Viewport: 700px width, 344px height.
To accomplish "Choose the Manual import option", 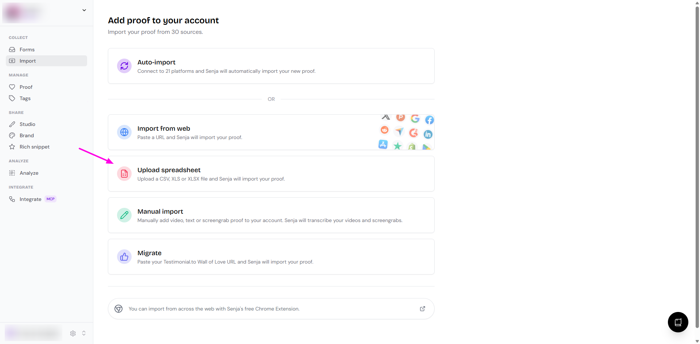I will (x=271, y=215).
